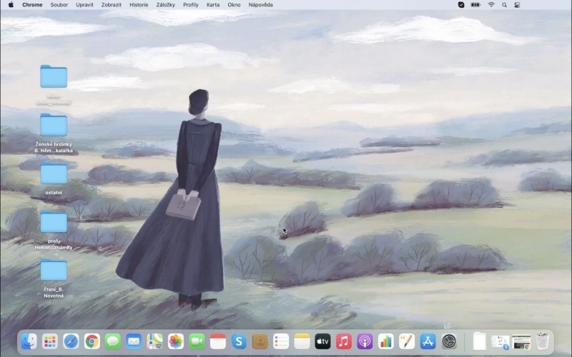572x357 pixels.
Task: Select the "ostatní" desktop folder
Action: (x=54, y=174)
